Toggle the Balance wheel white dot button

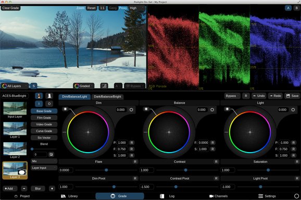pos(146,109)
